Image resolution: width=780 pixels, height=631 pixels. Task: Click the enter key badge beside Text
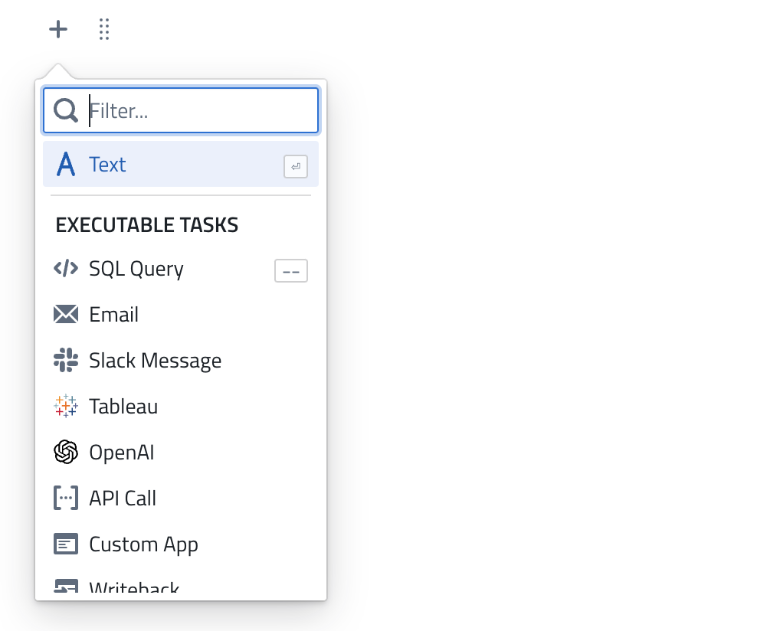(295, 166)
